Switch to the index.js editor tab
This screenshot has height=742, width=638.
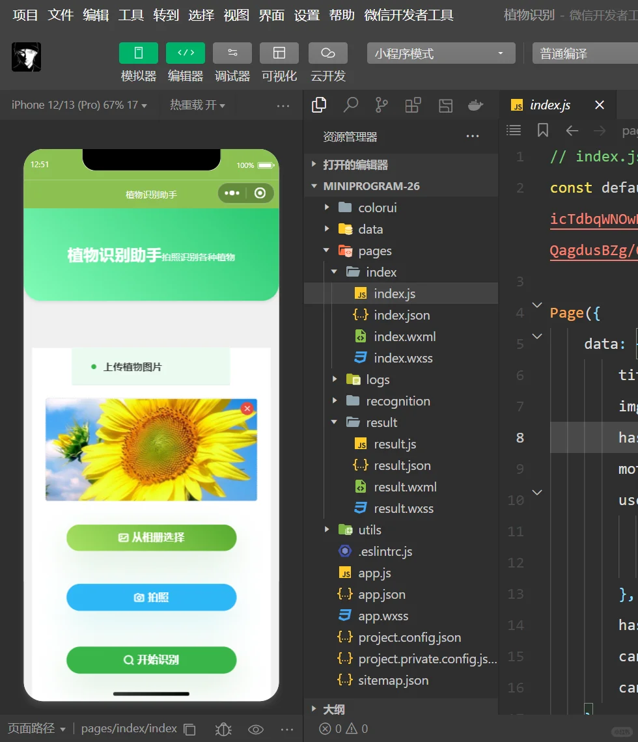point(549,105)
